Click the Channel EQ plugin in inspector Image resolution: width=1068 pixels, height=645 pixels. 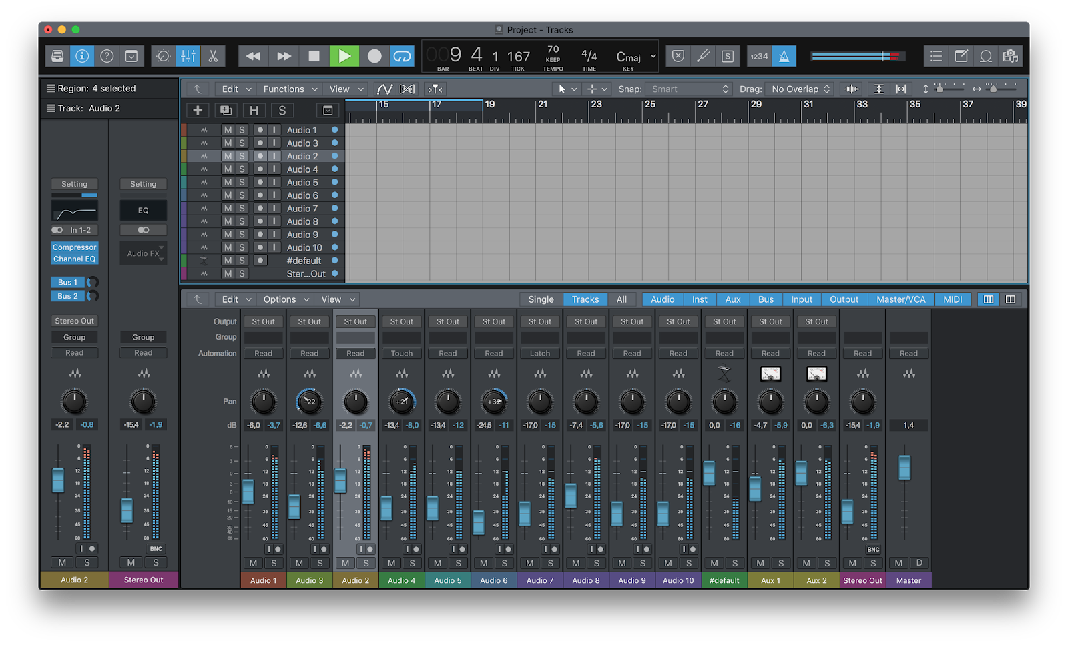pos(75,259)
